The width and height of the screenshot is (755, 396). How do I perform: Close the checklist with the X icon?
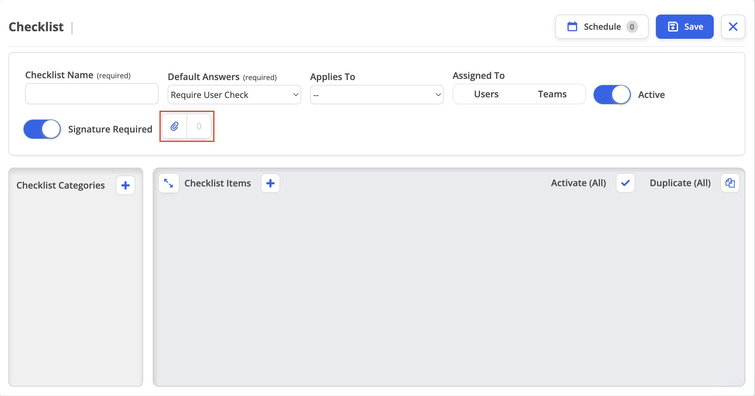coord(733,27)
